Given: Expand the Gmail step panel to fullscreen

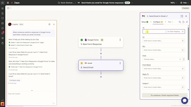Looking at the screenshot, I should point(182,16).
